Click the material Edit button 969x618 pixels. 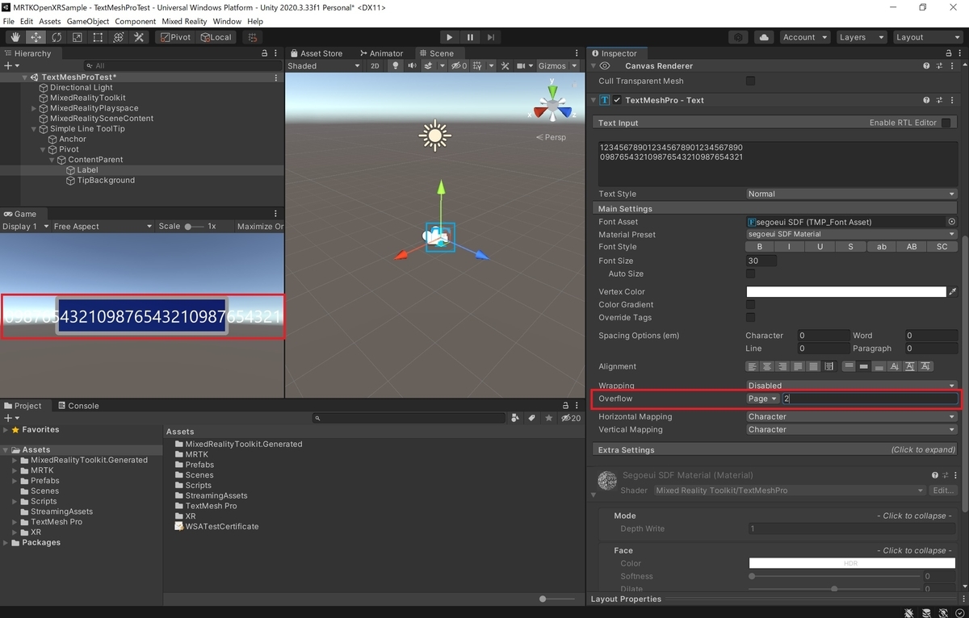[943, 491]
